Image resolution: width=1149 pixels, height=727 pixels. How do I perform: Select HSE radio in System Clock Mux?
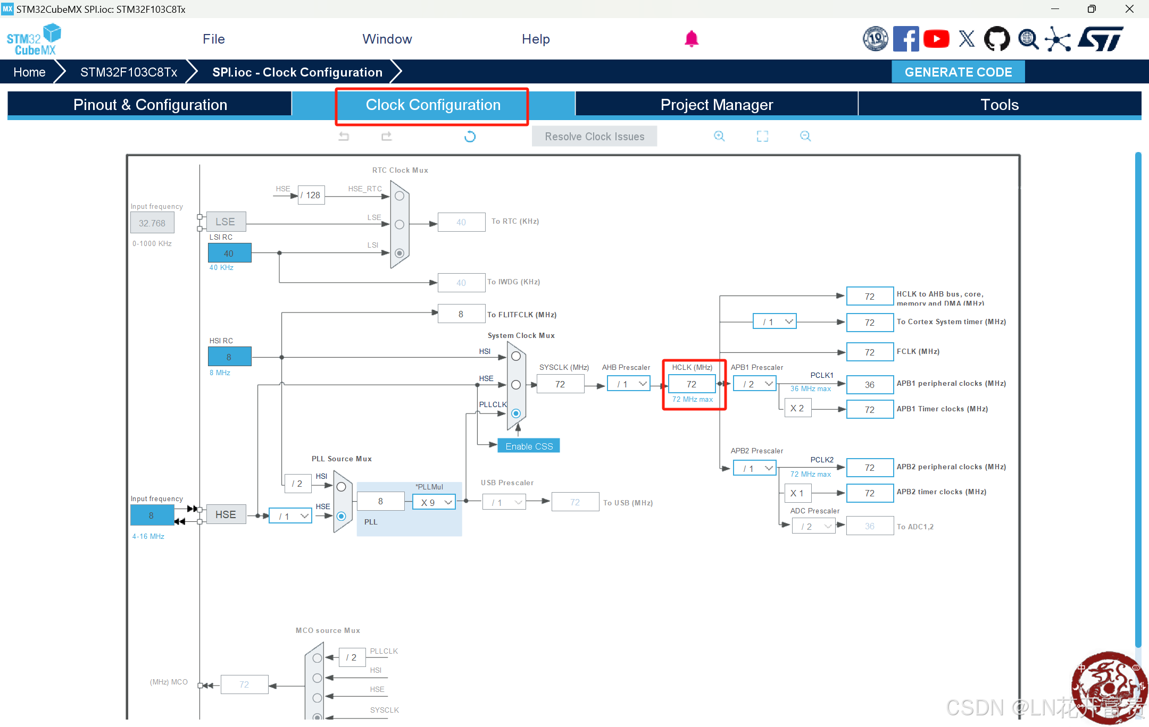coord(515,385)
